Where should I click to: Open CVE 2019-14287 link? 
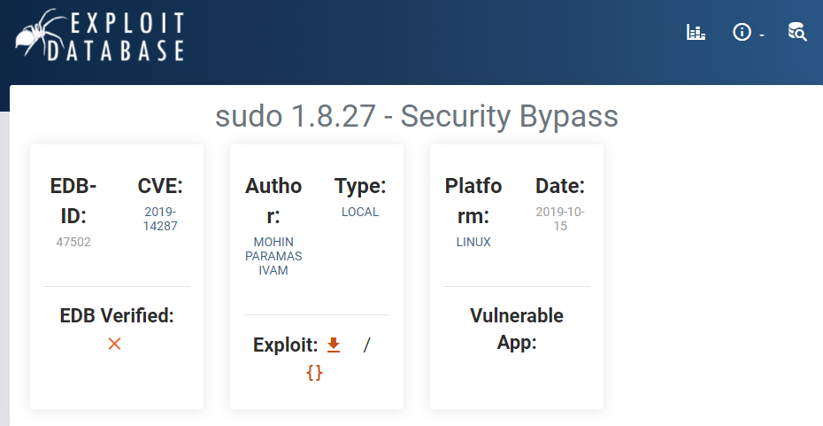(x=160, y=219)
